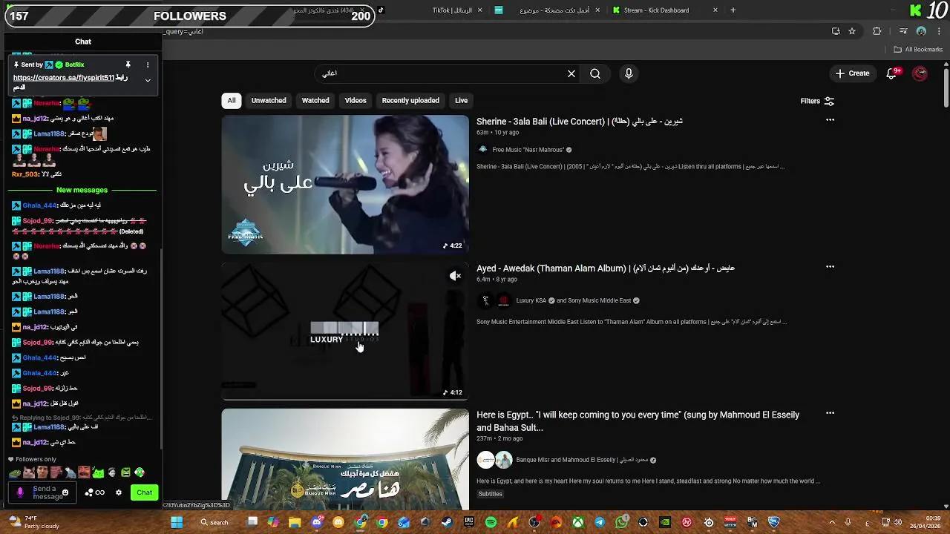This screenshot has width=950, height=534.
Task: Unpin the pinned BotRix chat message
Action: click(x=128, y=65)
